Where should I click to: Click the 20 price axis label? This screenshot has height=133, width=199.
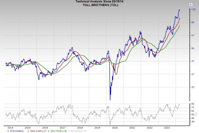tap(193, 87)
